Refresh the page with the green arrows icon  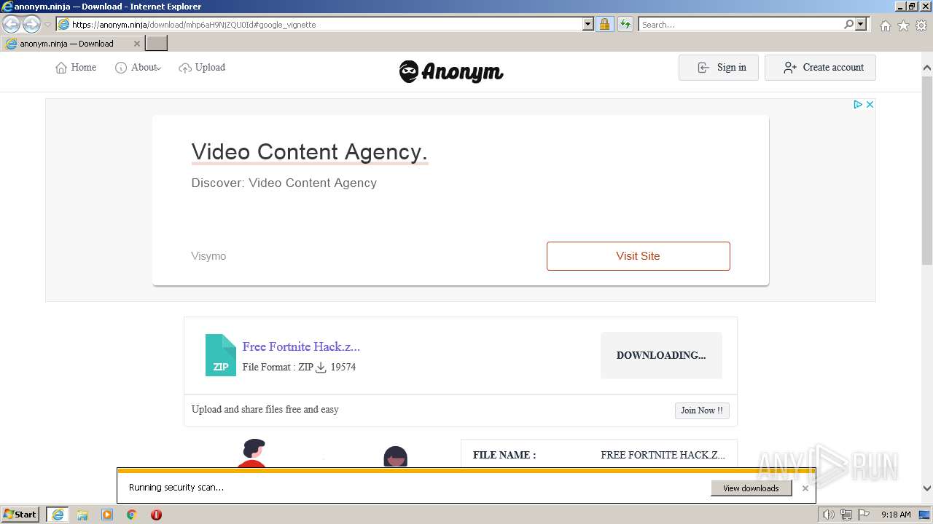(x=625, y=25)
